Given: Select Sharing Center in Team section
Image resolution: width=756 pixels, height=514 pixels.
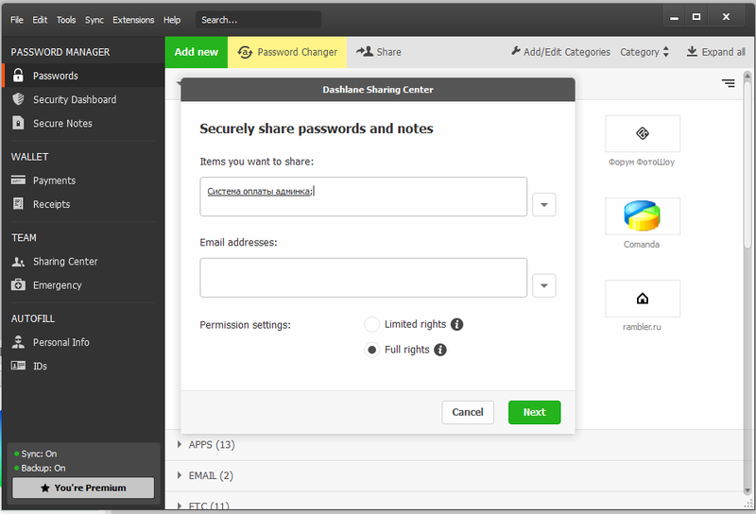Looking at the screenshot, I should click(x=83, y=262).
